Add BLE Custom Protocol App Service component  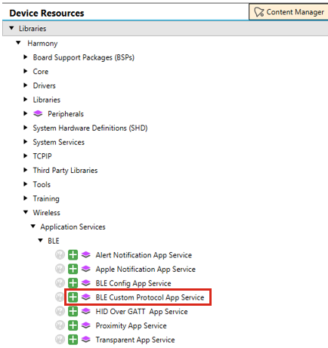click(73, 297)
